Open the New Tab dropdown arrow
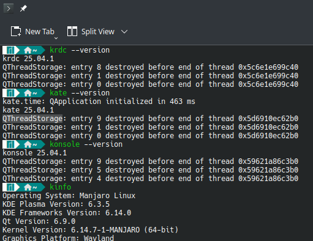 point(56,38)
